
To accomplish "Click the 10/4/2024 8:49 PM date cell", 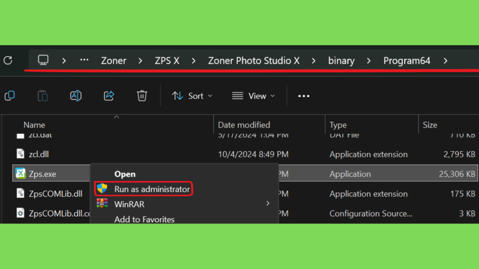I will 253,154.
